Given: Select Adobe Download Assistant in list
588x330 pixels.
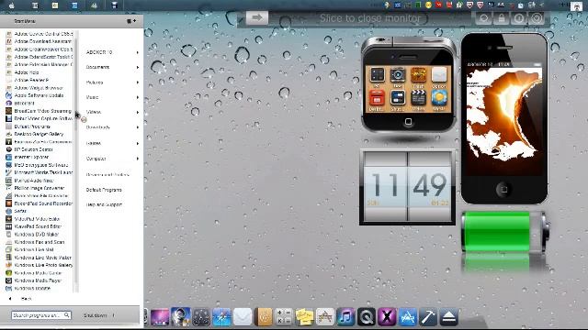Looking at the screenshot, I should tap(43, 41).
